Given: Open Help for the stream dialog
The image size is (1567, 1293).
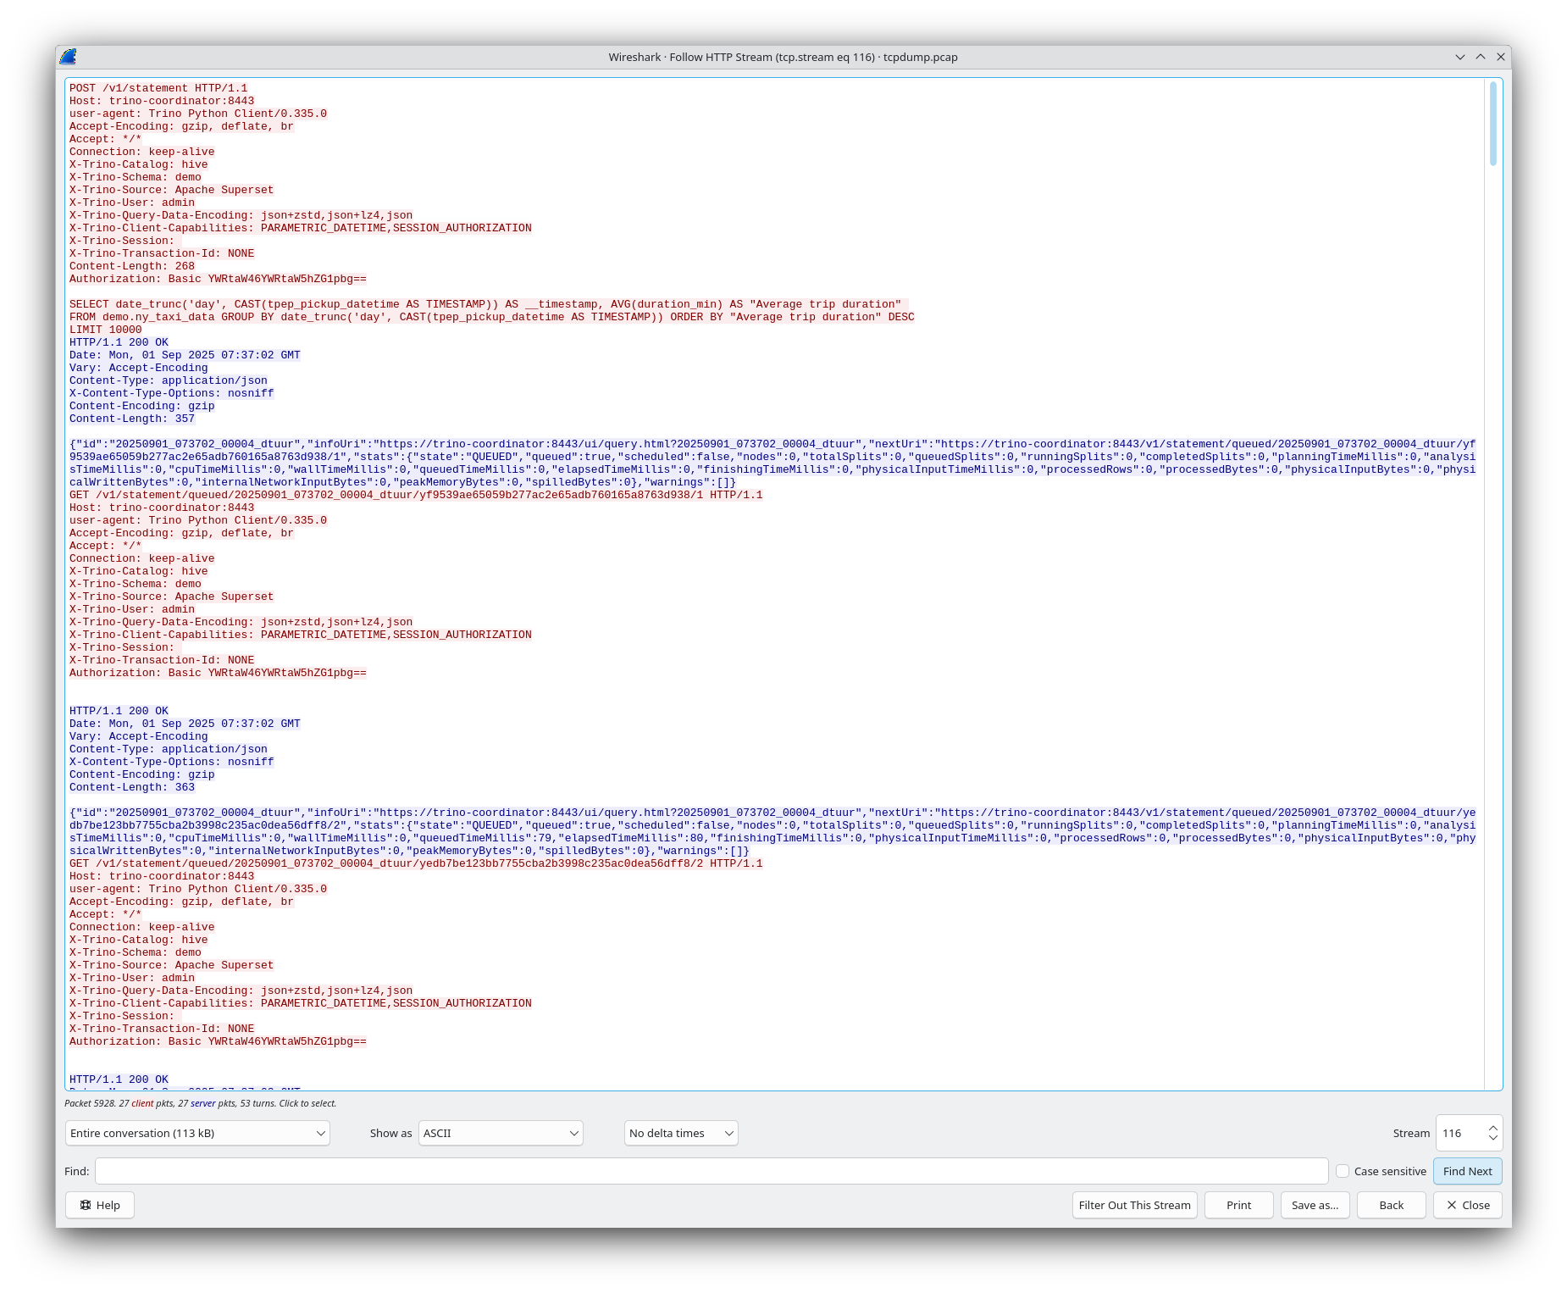Looking at the screenshot, I should tap(100, 1205).
